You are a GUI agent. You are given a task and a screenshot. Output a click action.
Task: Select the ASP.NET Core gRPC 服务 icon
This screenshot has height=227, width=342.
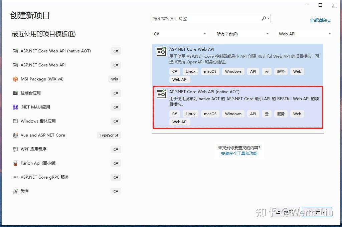tap(15, 177)
